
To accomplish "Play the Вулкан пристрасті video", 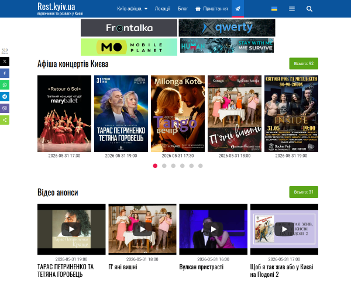I will point(214,229).
